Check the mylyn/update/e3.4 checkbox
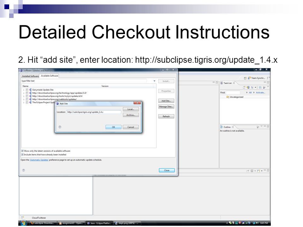The image size is (303, 227). coord(27,96)
